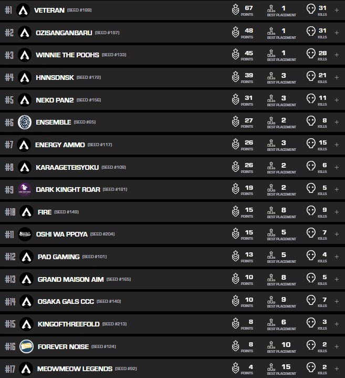Click the FOREVER NOISE team logo
The height and width of the screenshot is (378, 345).
(x=26, y=346)
